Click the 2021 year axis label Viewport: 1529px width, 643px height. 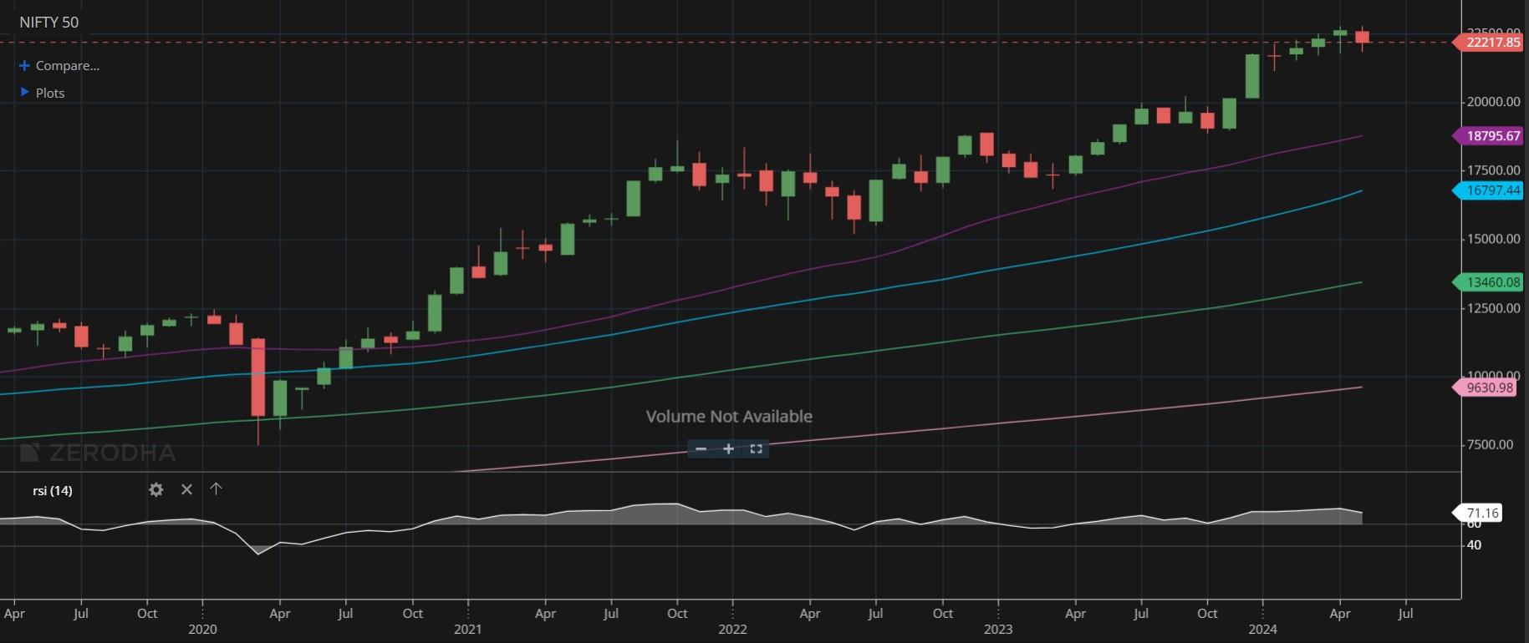pos(467,629)
